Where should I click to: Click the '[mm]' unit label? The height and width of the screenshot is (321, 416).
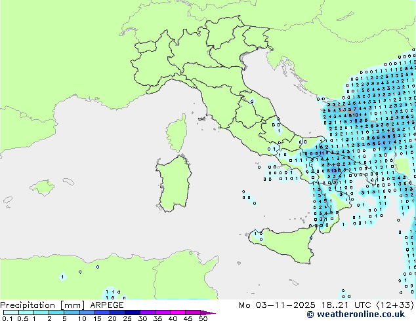pos(72,305)
